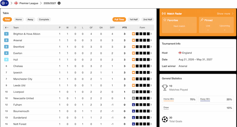Click Sunderland's L form badge
237x127 pixels.
[x=134, y=118]
